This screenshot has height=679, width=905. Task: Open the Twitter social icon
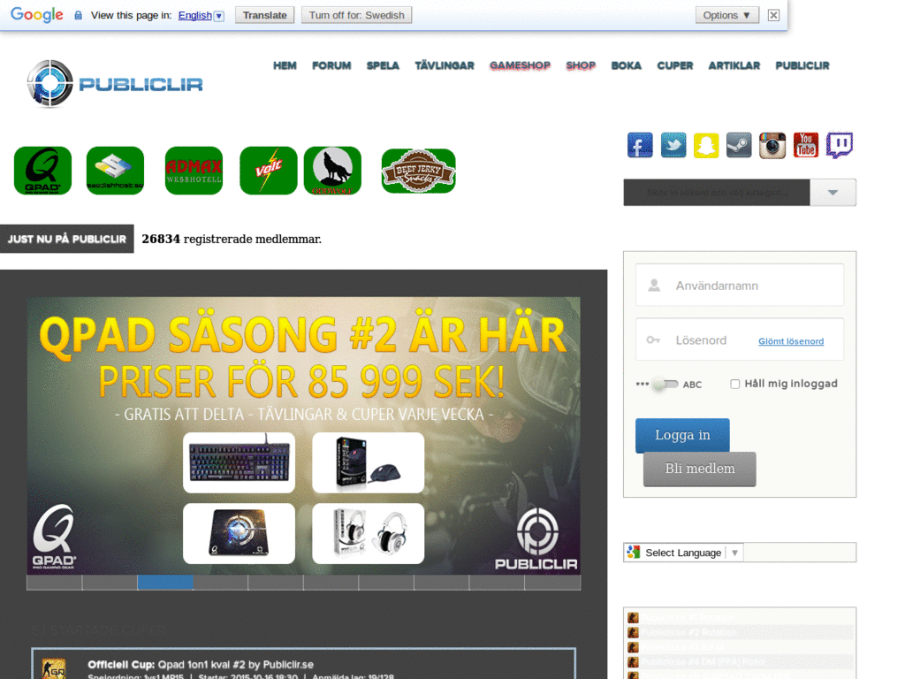[673, 145]
